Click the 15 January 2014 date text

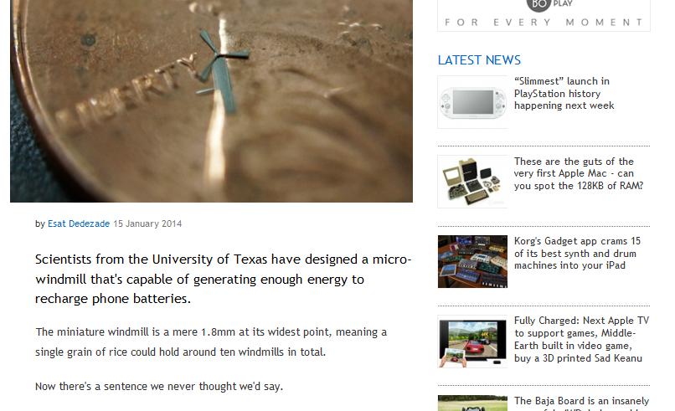click(147, 223)
